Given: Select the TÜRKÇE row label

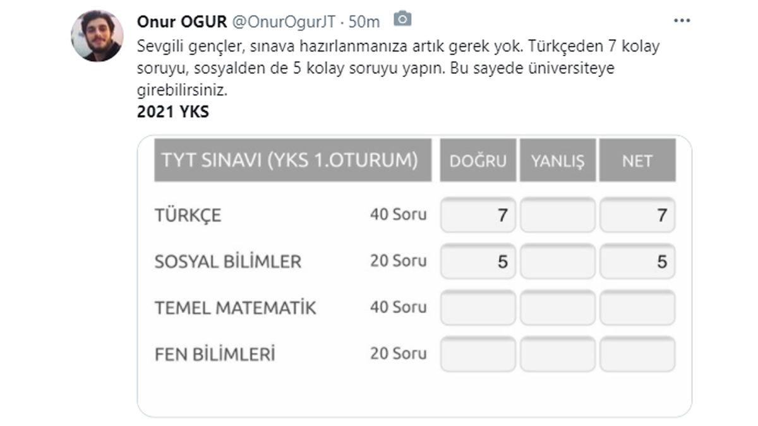Looking at the screenshot, I should pyautogui.click(x=186, y=215).
